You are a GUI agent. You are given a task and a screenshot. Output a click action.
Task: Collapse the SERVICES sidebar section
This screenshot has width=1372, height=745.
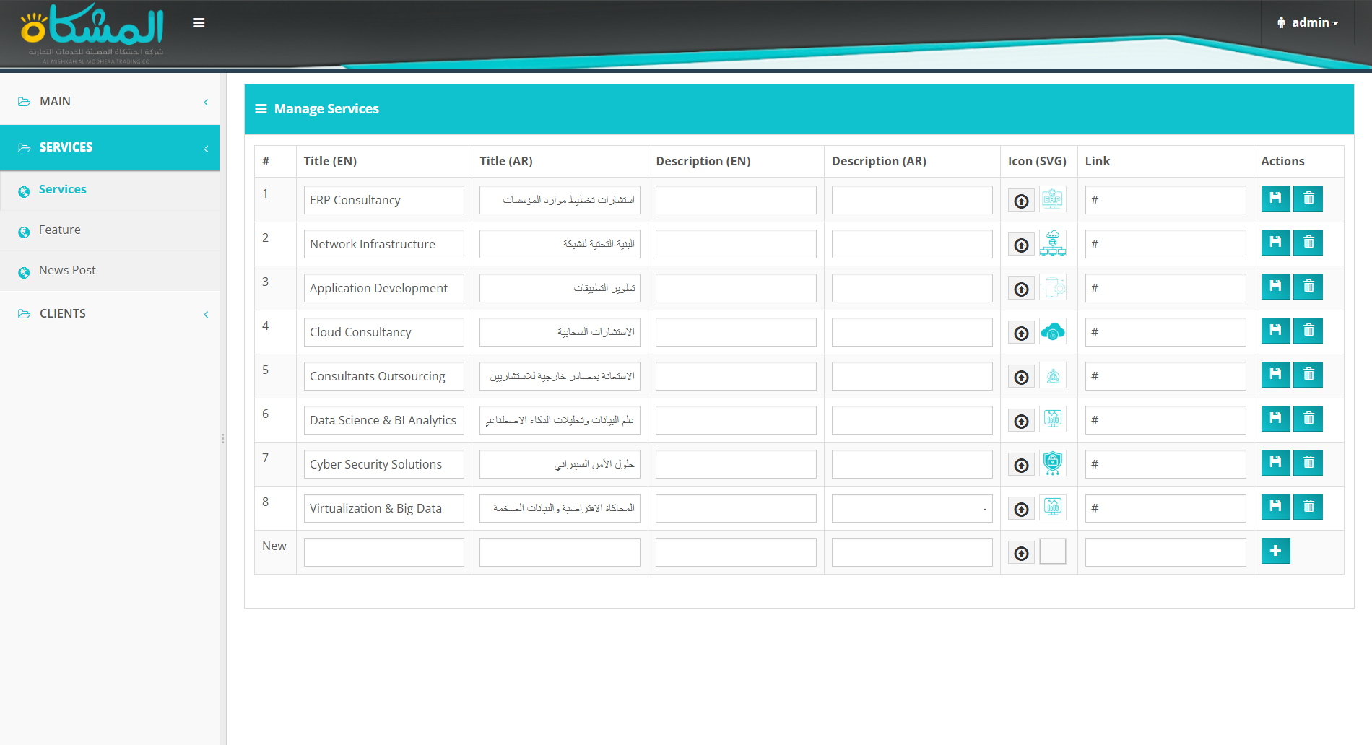(110, 147)
